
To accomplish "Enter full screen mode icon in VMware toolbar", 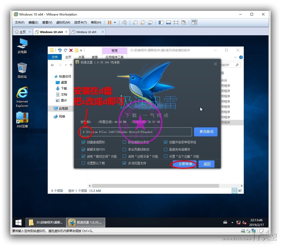I will pos(176,23).
